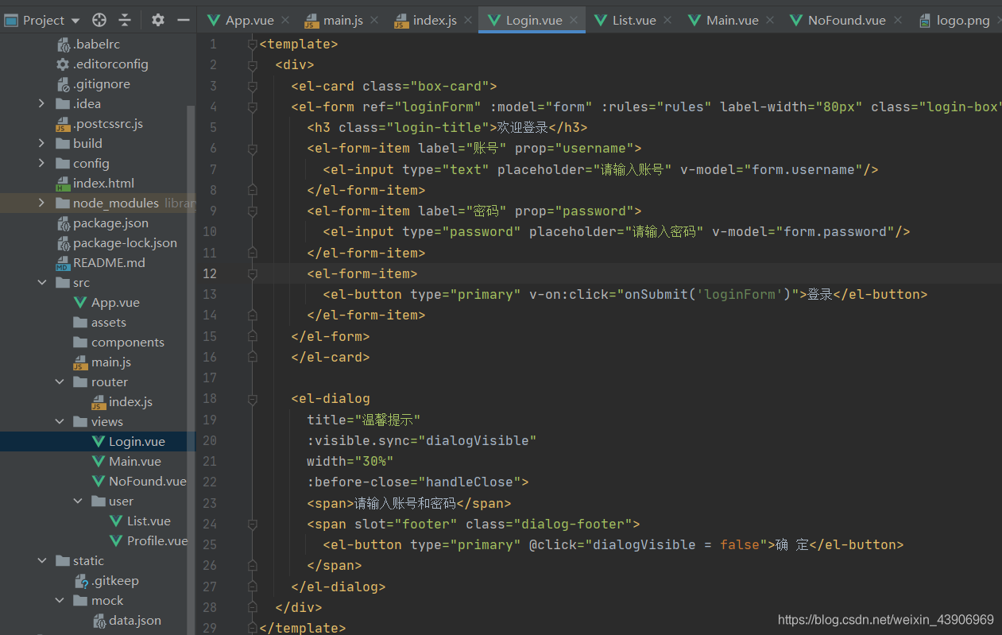Viewport: 1002px width, 635px height.
Task: Select NoFound.vue Vue icon in tree
Action: 99,481
